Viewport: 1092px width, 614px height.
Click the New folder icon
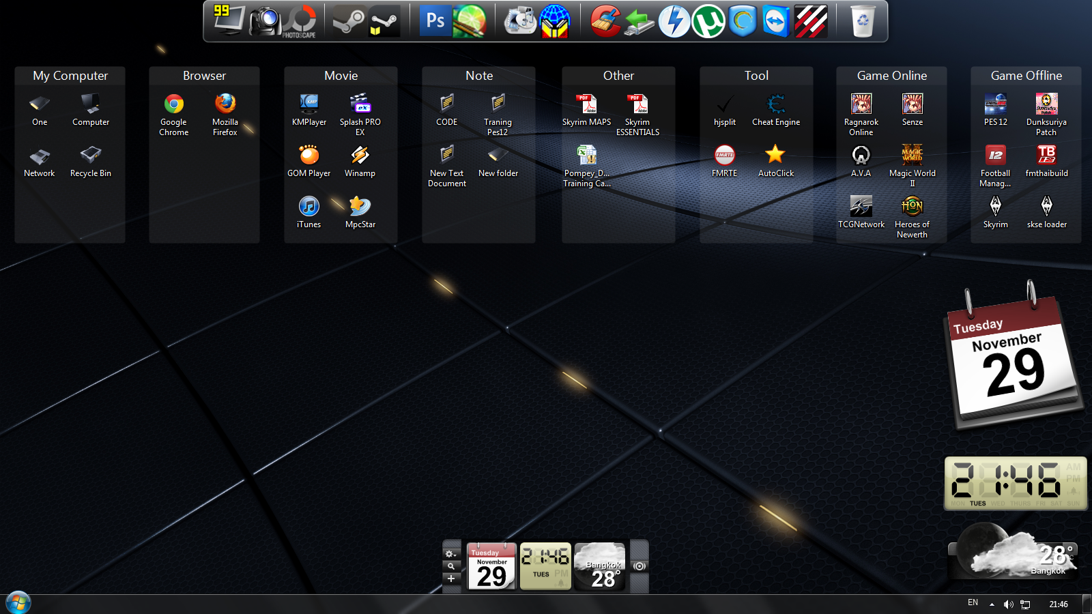[498, 161]
